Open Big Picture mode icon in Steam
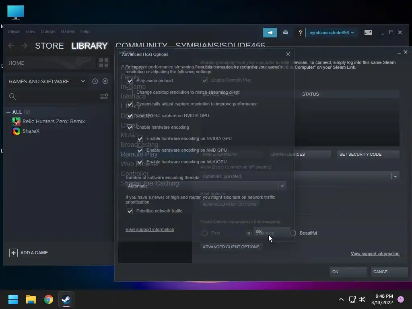The height and width of the screenshot is (309, 412). pyautogui.click(x=368, y=33)
